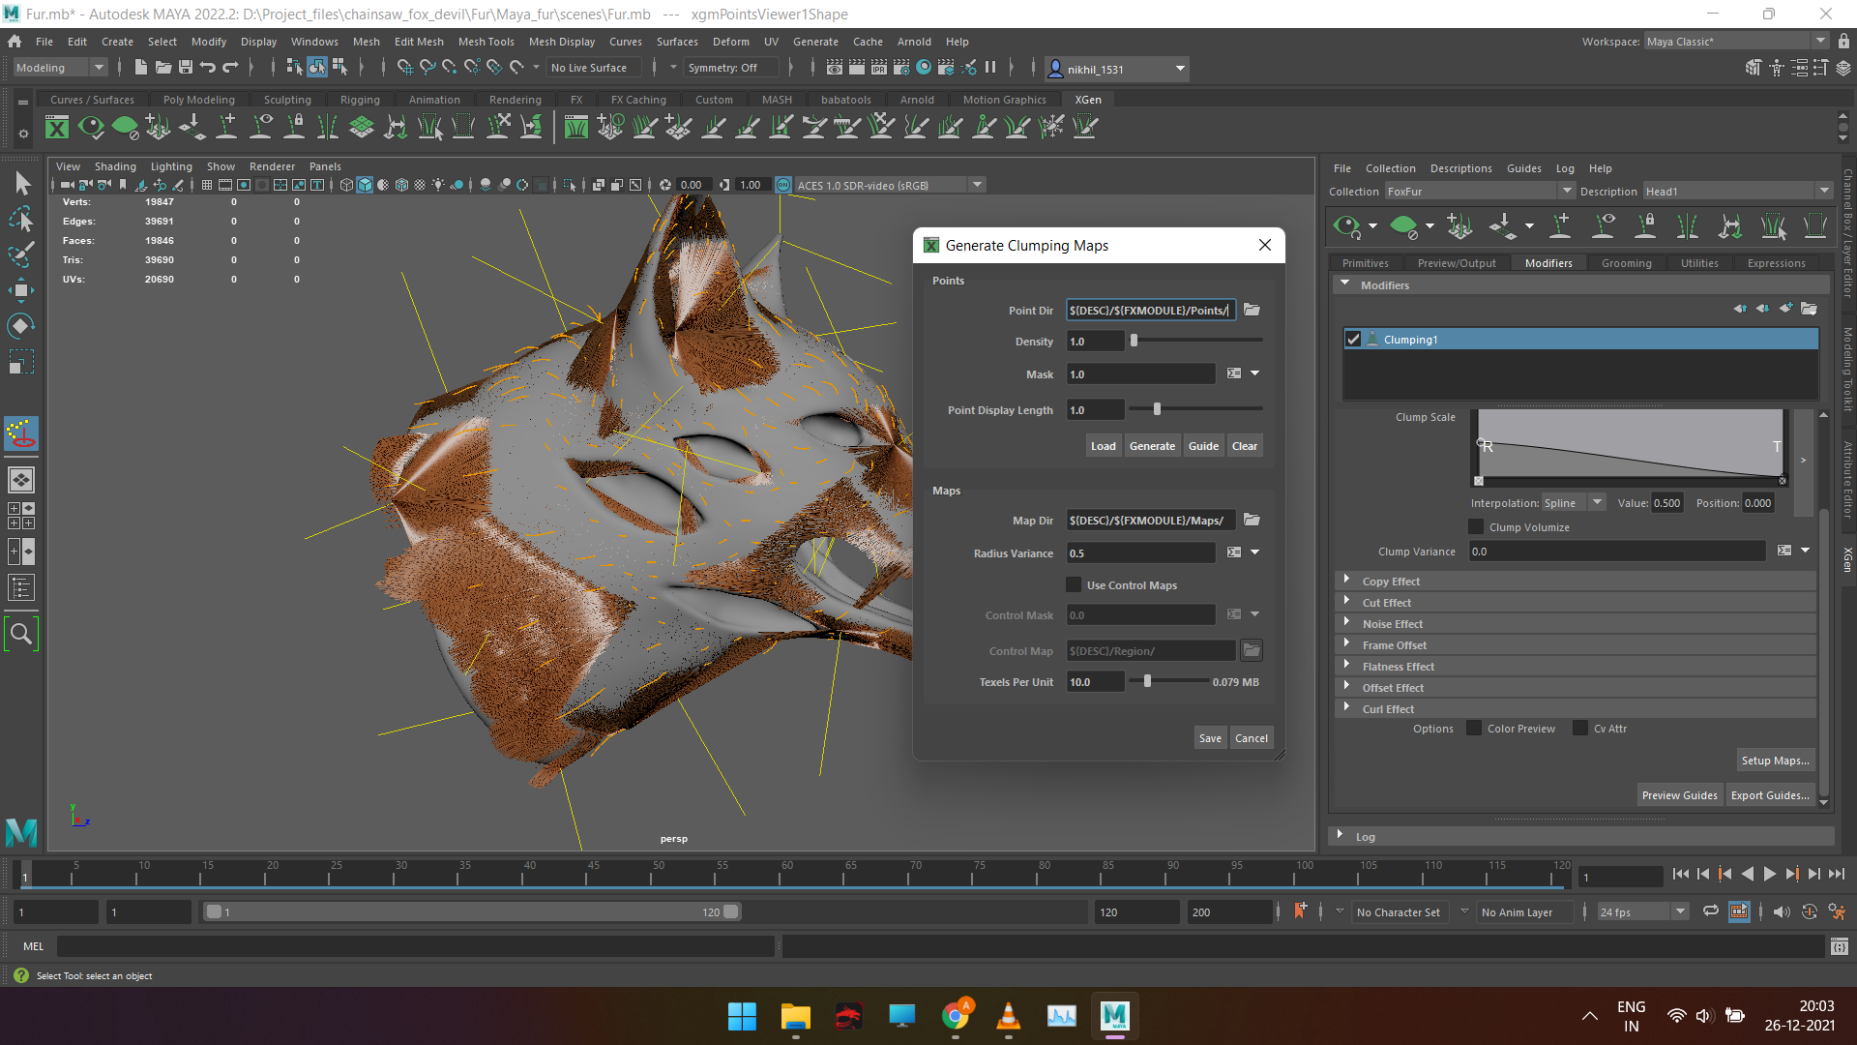Click the lock guides icon in XGen panel
The image size is (1857, 1045).
(x=1645, y=225)
